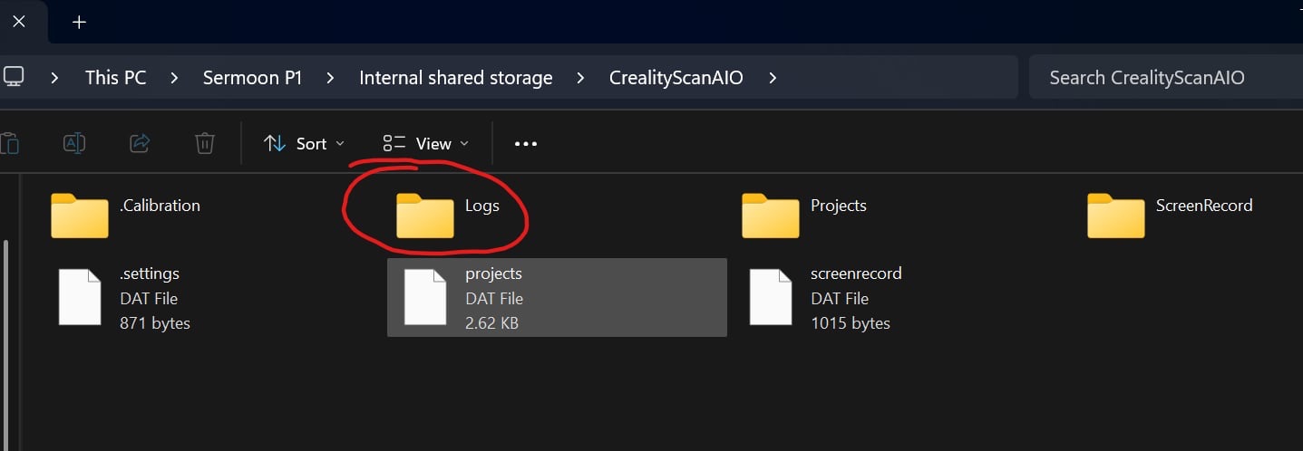
Task: Open a new tab with plus button
Action: click(79, 22)
